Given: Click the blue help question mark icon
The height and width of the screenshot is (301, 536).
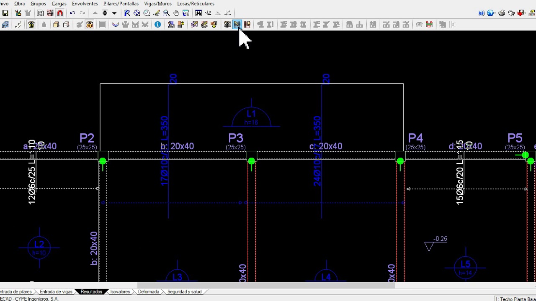Looking at the screenshot, I should (482, 13).
